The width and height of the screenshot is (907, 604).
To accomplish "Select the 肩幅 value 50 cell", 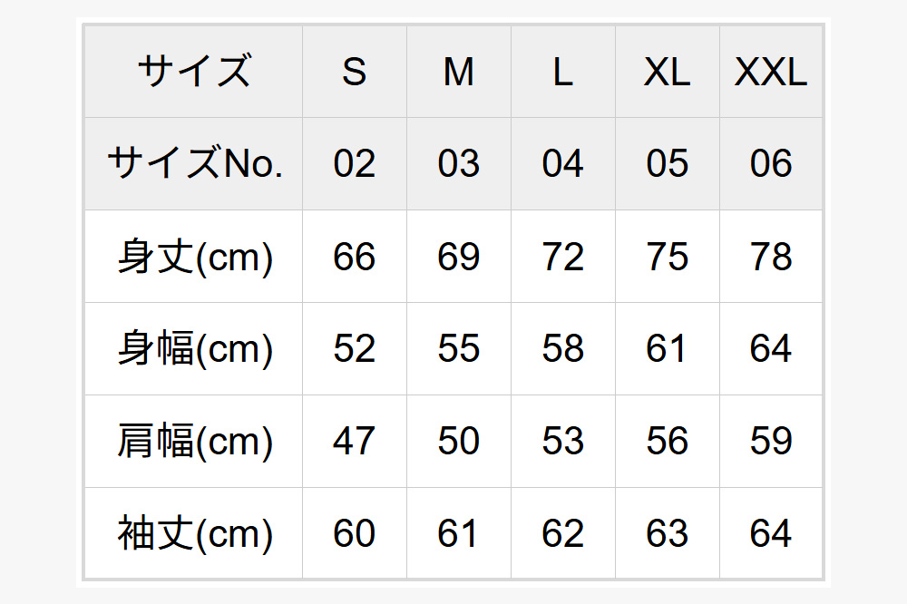I will (459, 442).
